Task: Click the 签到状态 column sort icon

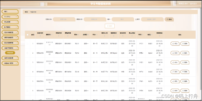Action: [123, 36]
